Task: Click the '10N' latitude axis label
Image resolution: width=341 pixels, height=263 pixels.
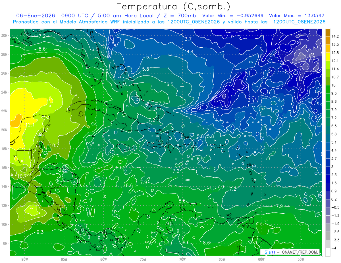Action: [x=5, y=224]
